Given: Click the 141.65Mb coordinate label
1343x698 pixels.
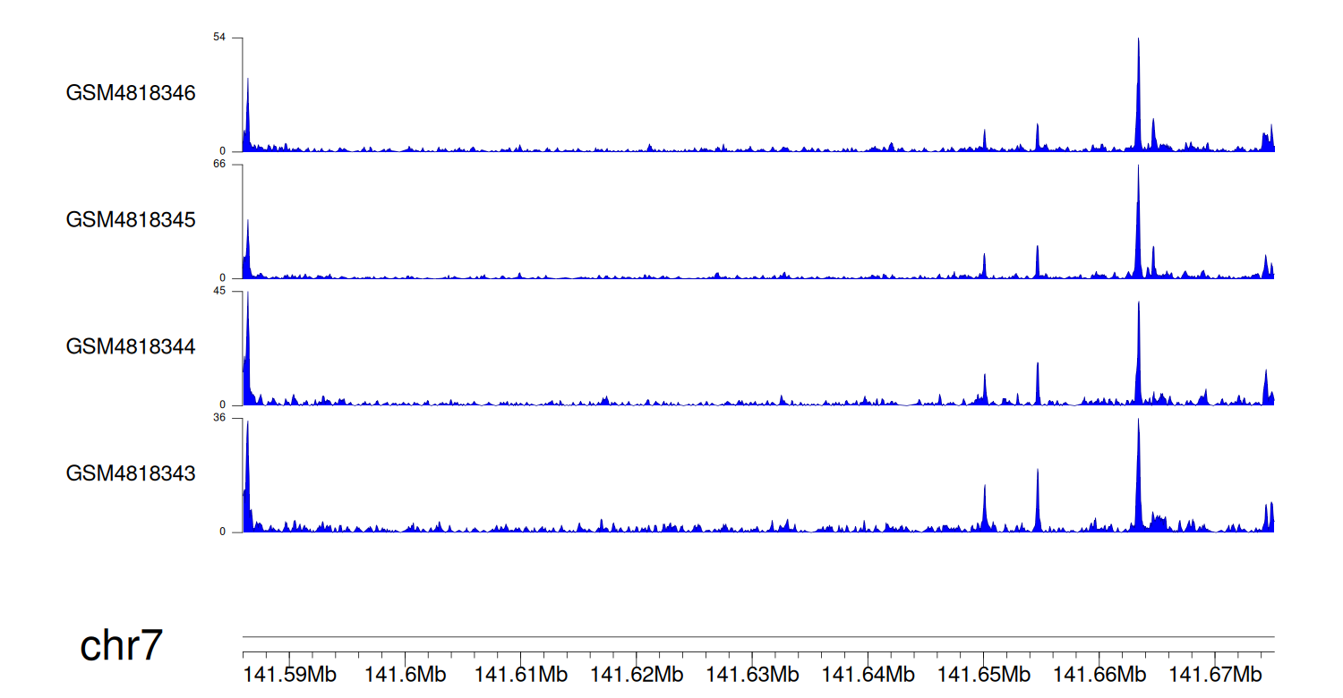Looking at the screenshot, I should tap(983, 674).
